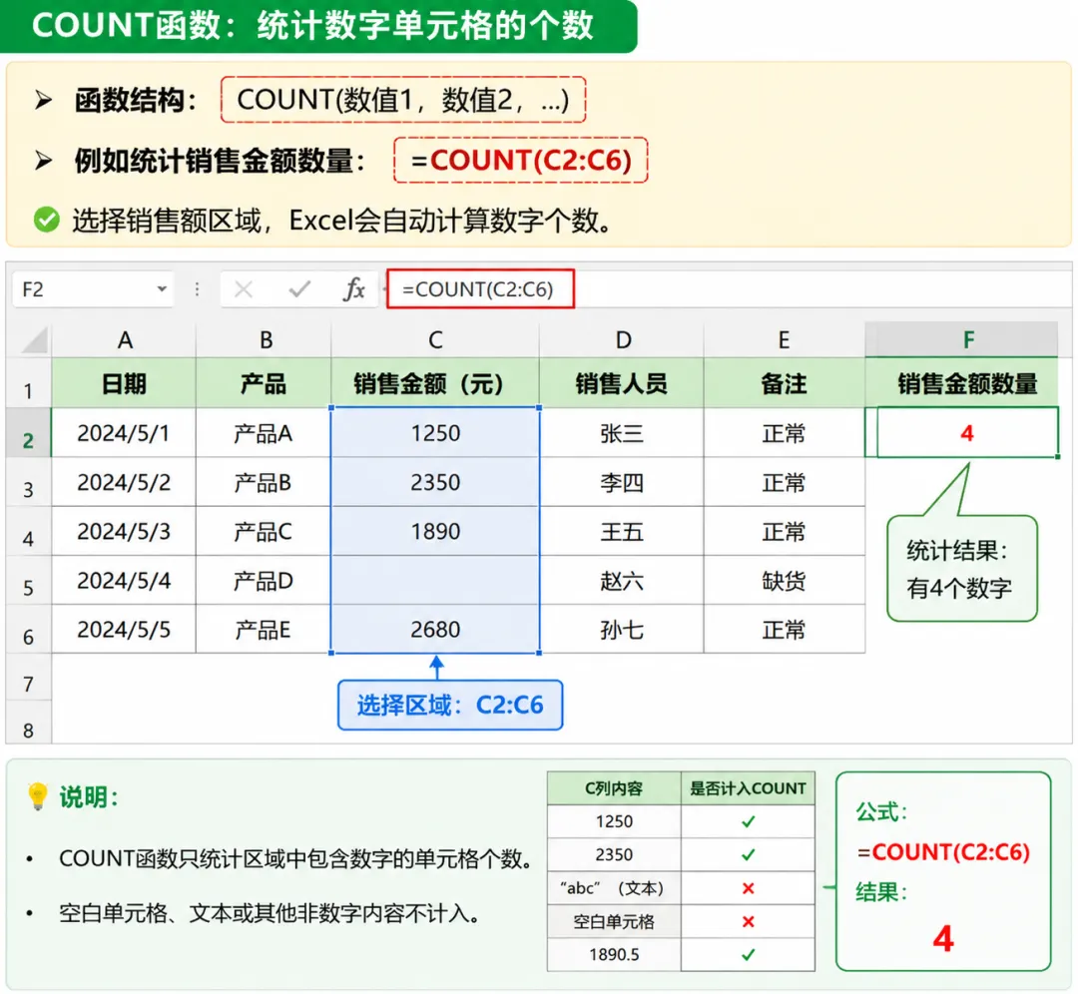This screenshot has width=1078, height=994.
Task: Select row 3 header
Action: coord(28,483)
